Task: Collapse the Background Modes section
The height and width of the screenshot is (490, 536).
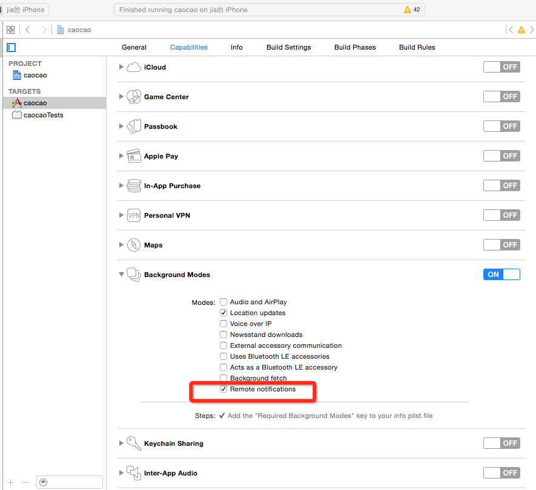Action: click(121, 275)
